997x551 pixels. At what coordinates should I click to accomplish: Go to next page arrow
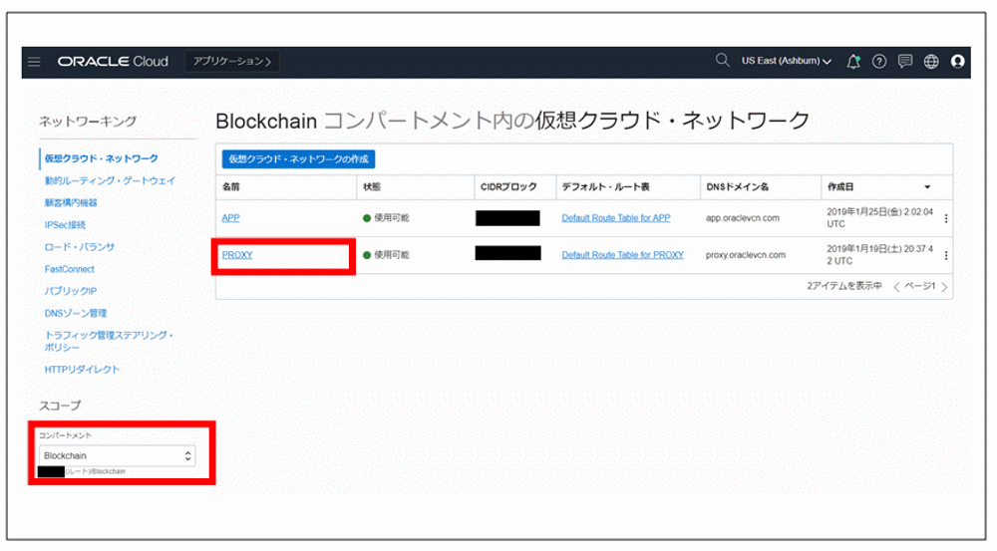pyautogui.click(x=944, y=287)
